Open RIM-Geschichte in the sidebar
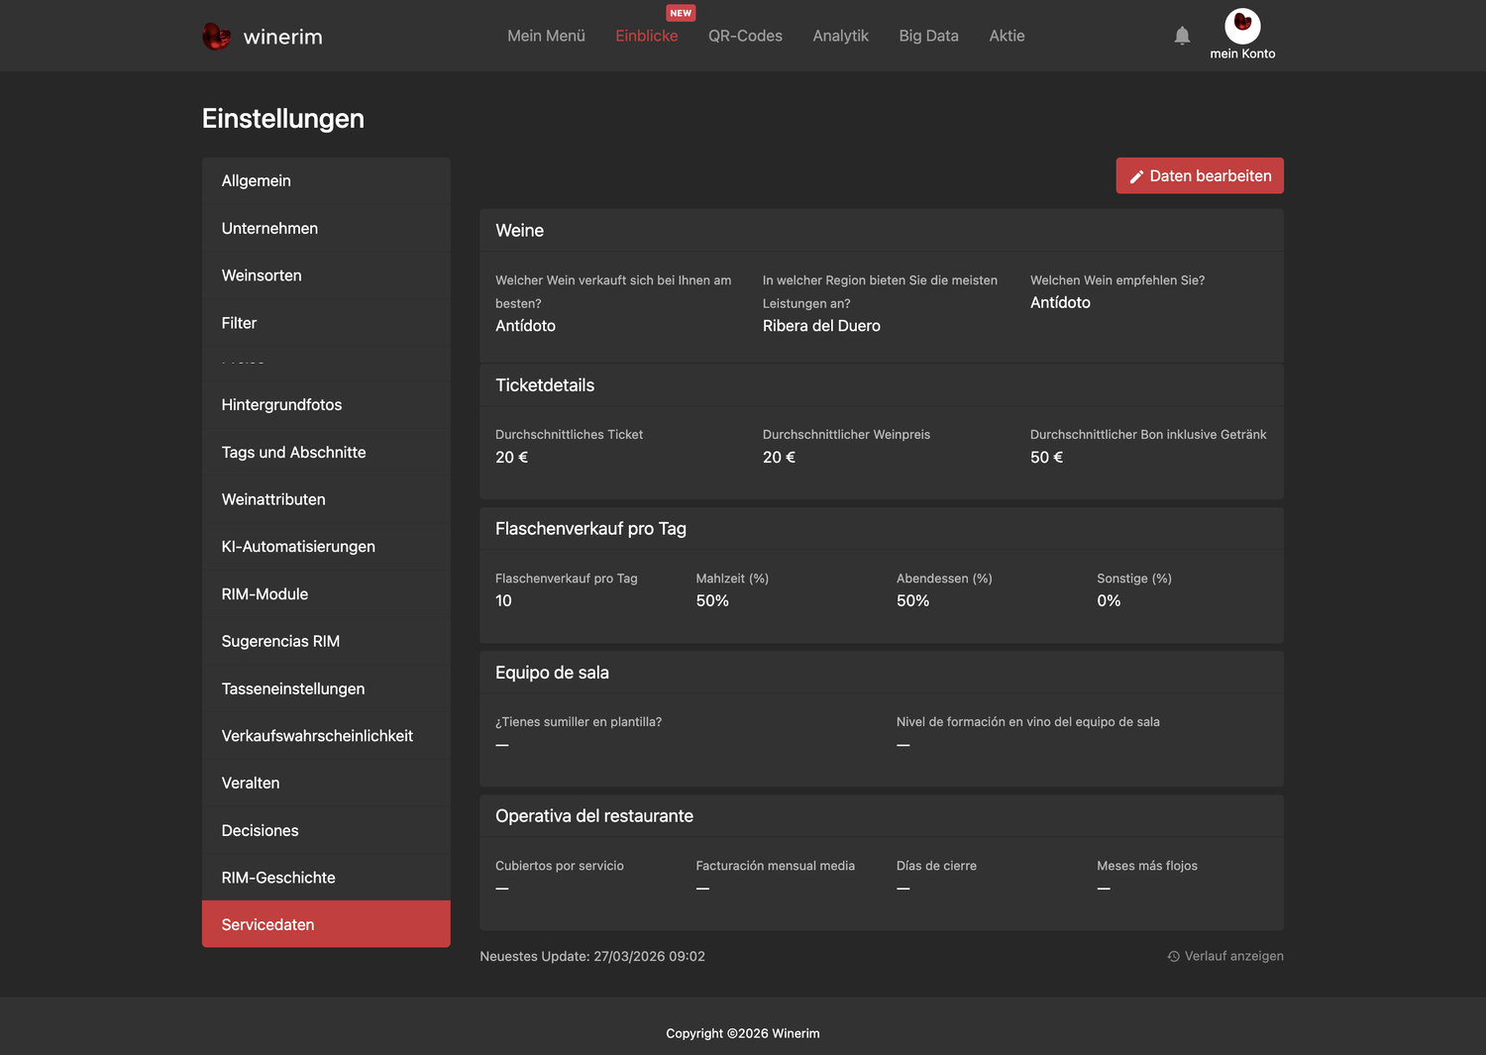 (x=326, y=878)
